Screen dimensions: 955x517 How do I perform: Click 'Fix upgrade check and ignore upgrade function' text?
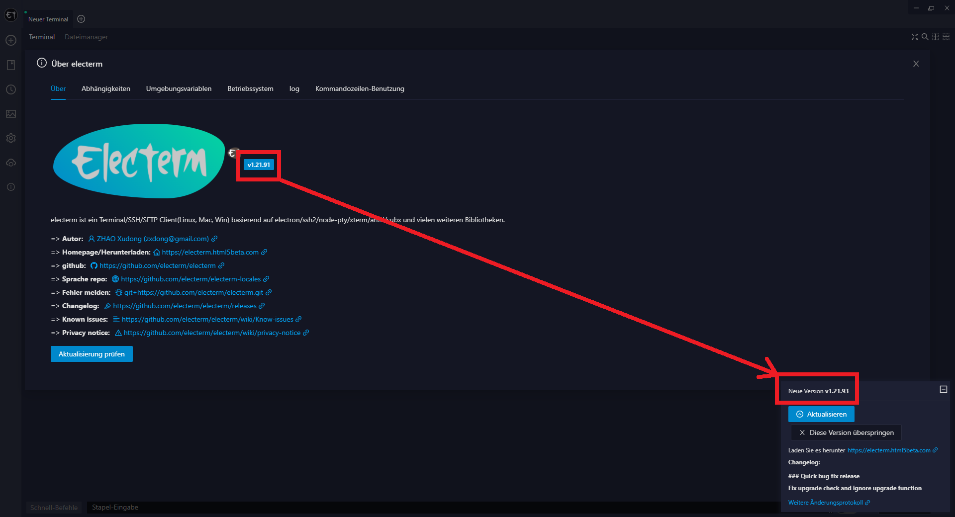(855, 488)
